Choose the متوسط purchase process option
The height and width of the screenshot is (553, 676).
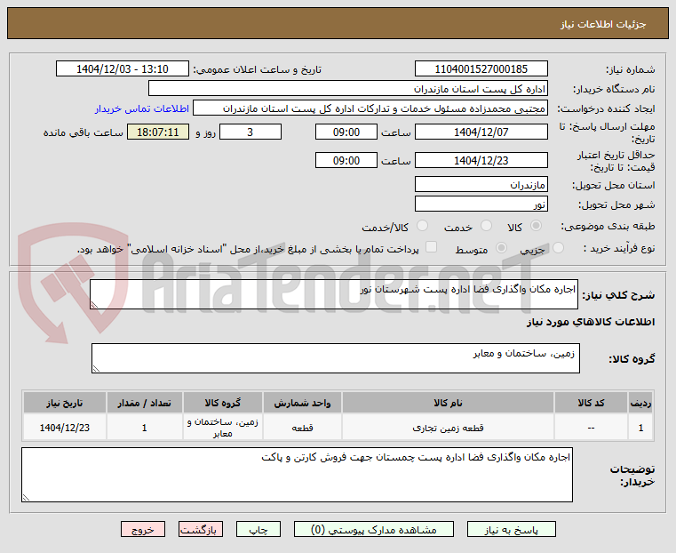point(501,248)
